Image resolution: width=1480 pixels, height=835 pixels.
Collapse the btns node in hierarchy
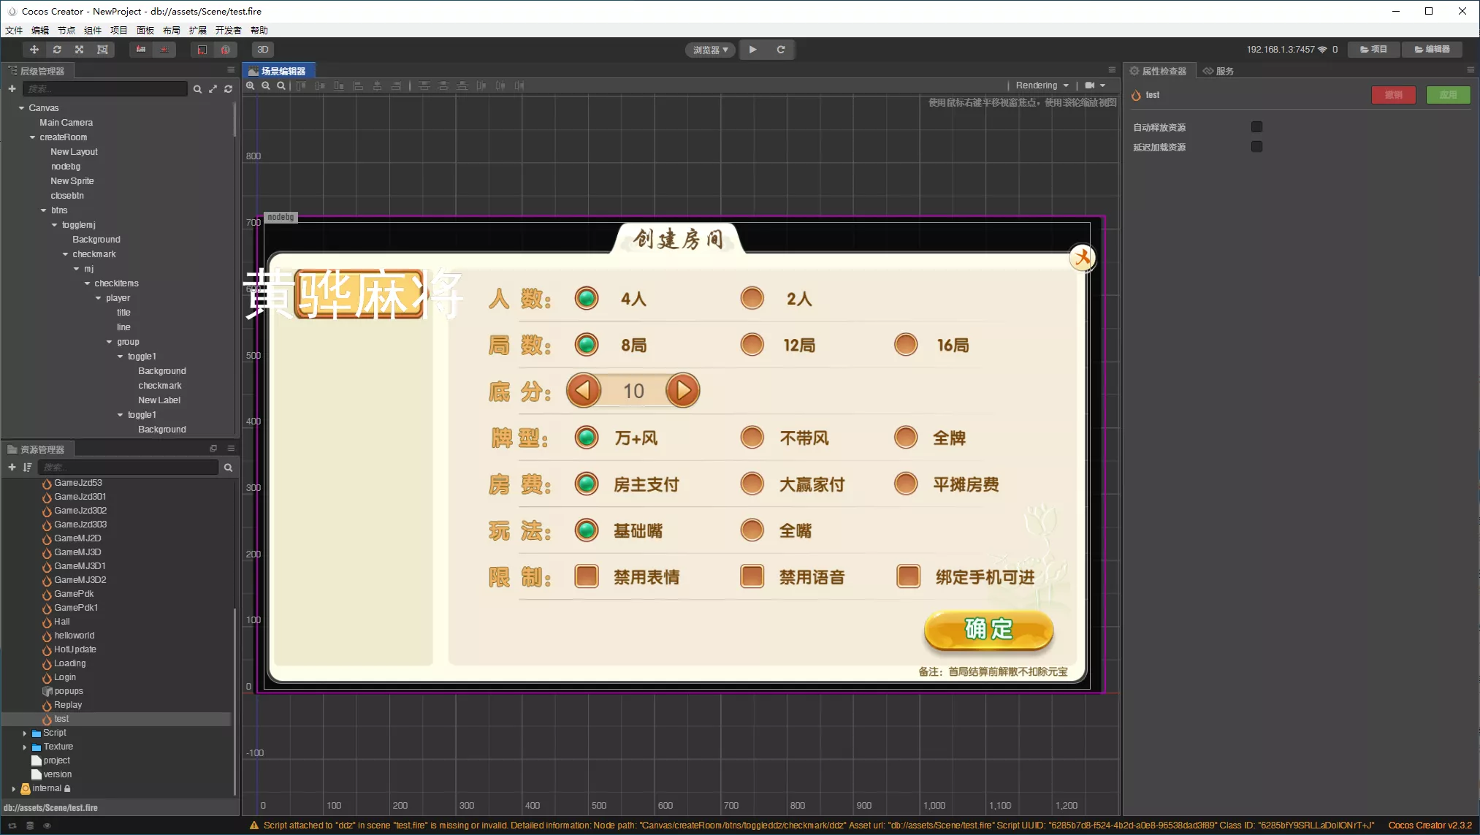click(43, 210)
